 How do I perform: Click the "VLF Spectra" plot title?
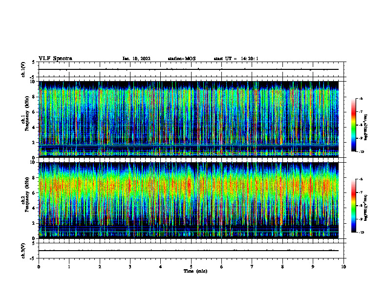point(55,59)
